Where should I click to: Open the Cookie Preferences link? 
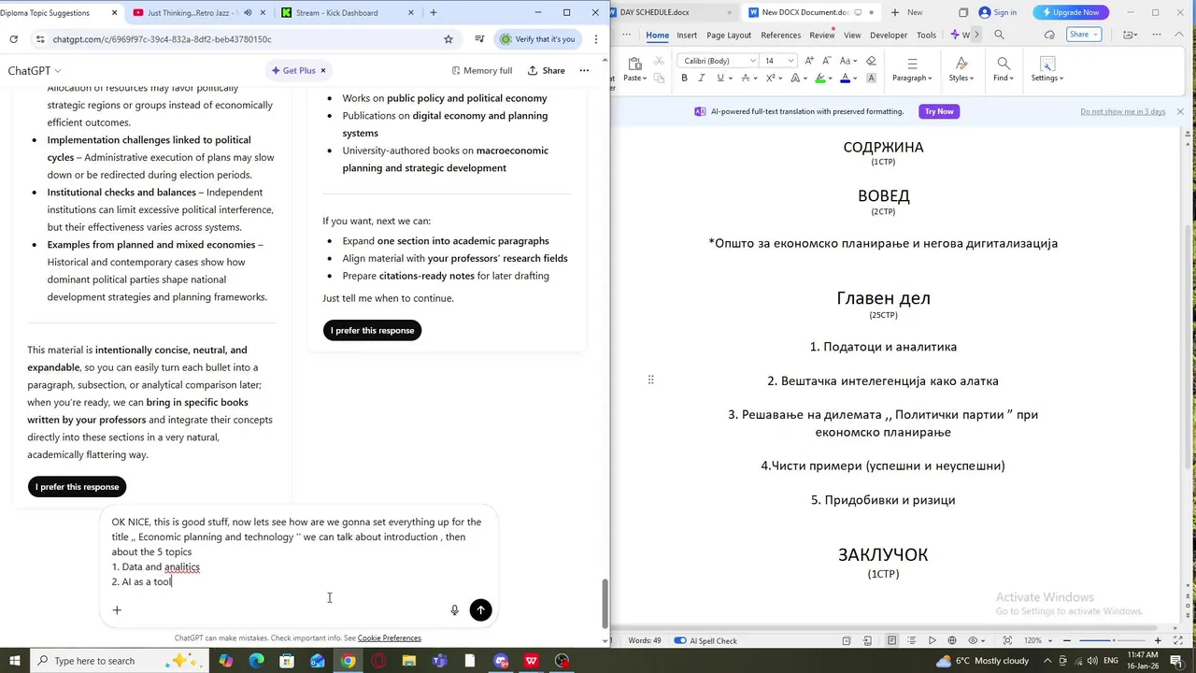coord(389,638)
